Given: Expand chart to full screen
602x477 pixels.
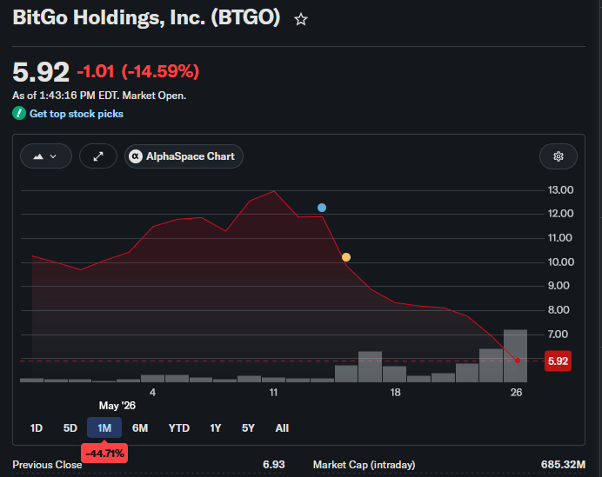Looking at the screenshot, I should [x=98, y=156].
